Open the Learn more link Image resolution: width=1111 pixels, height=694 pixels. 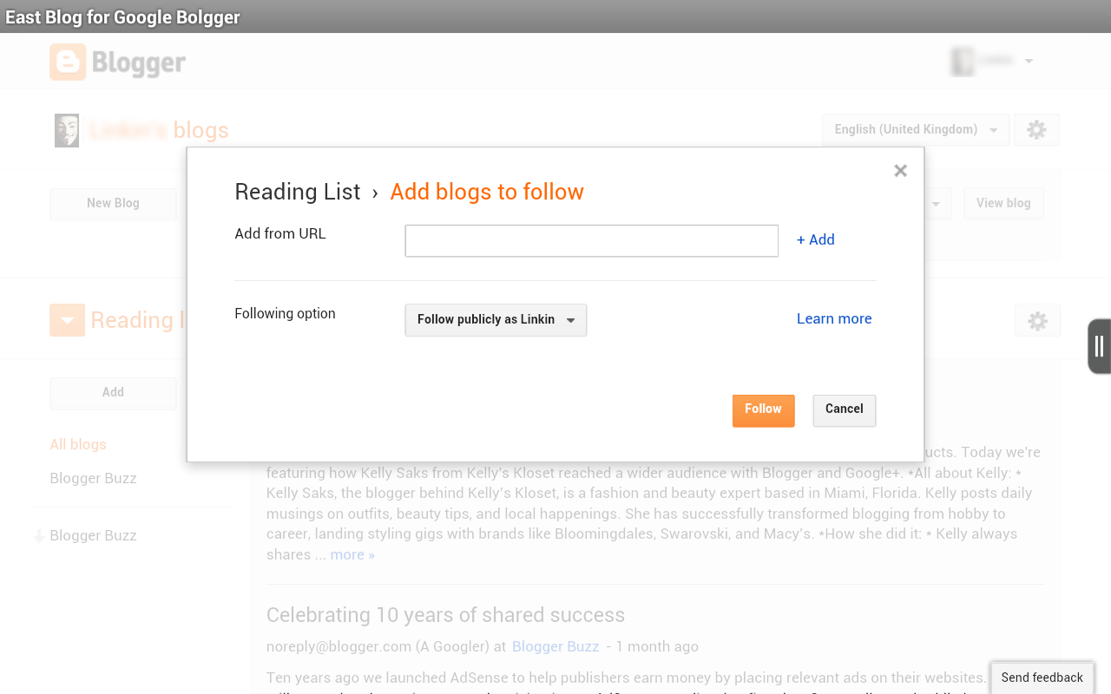pyautogui.click(x=834, y=319)
